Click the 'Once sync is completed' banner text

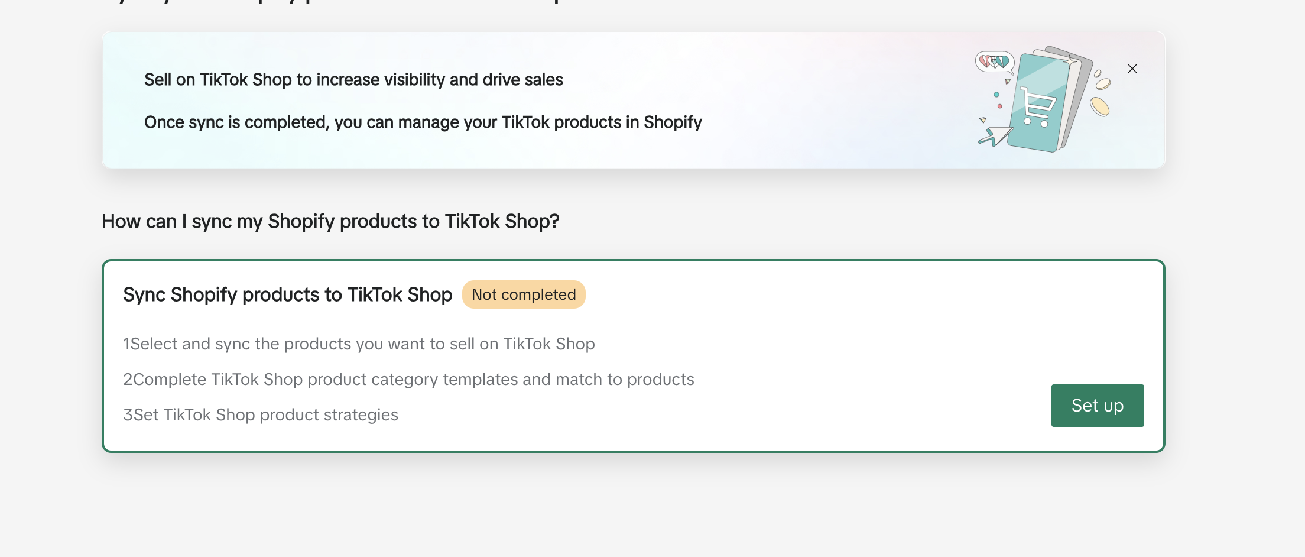point(423,122)
